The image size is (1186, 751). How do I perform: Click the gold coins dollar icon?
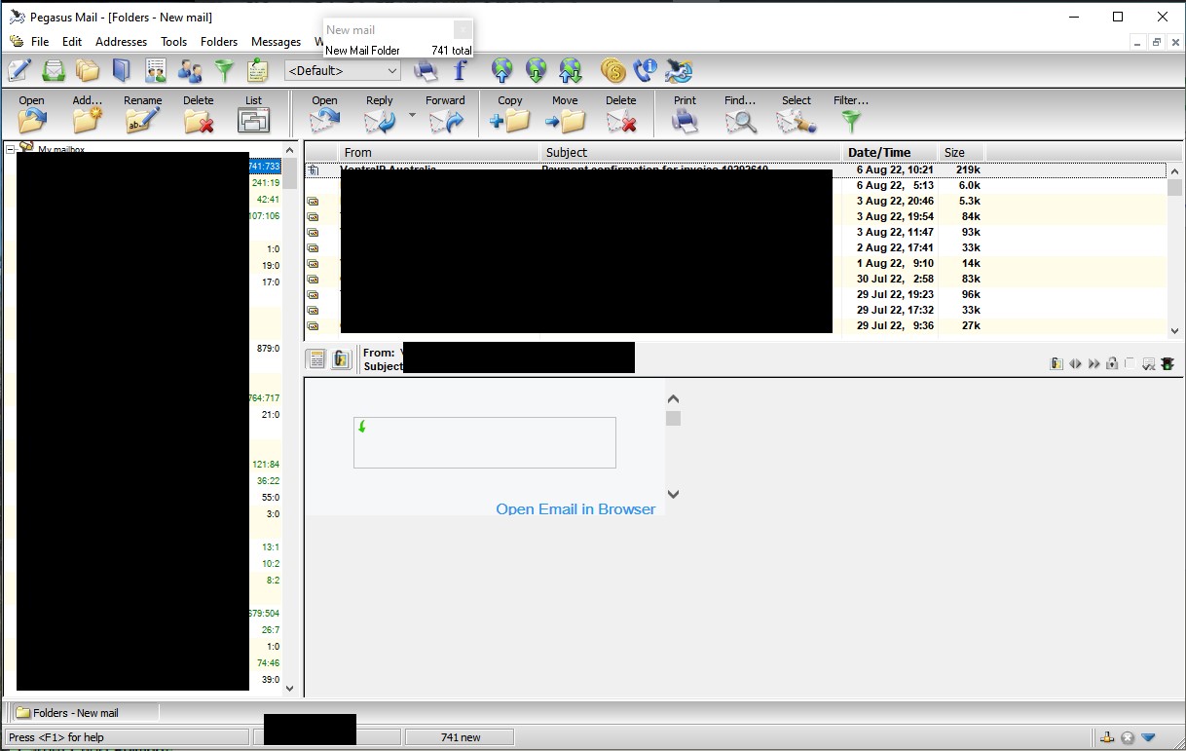(612, 70)
